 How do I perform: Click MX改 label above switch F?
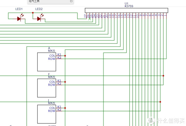click(x=51, y=77)
